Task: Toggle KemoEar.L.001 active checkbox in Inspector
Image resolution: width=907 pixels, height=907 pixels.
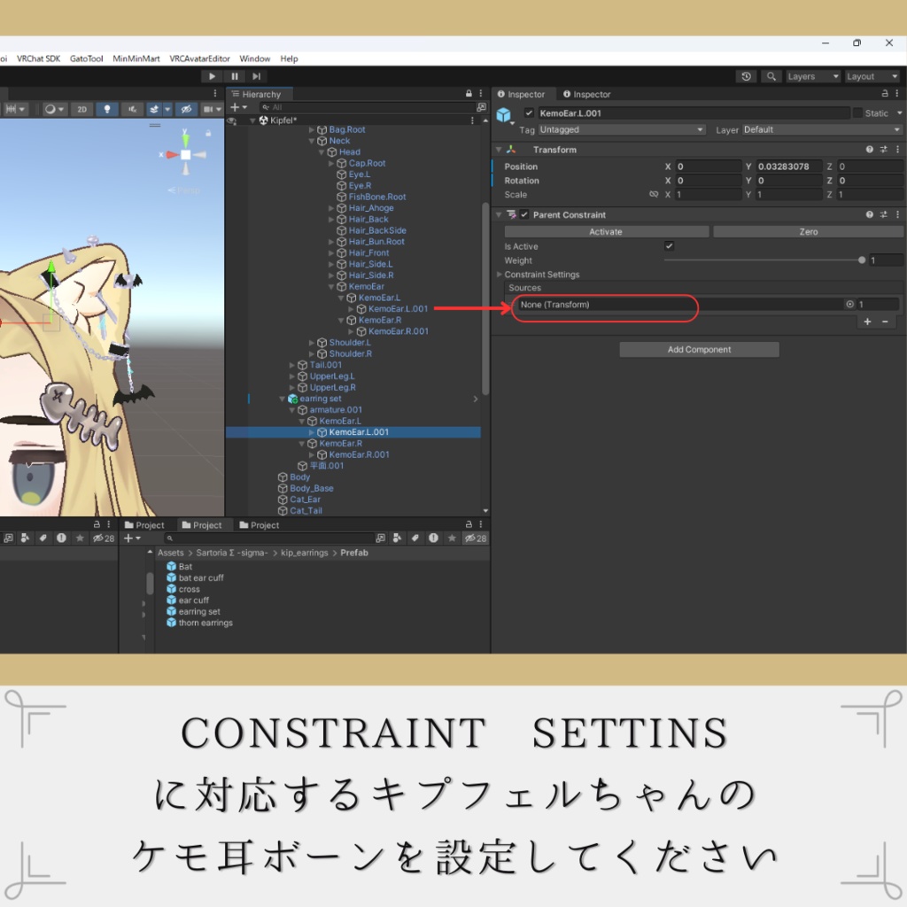Action: coord(529,112)
